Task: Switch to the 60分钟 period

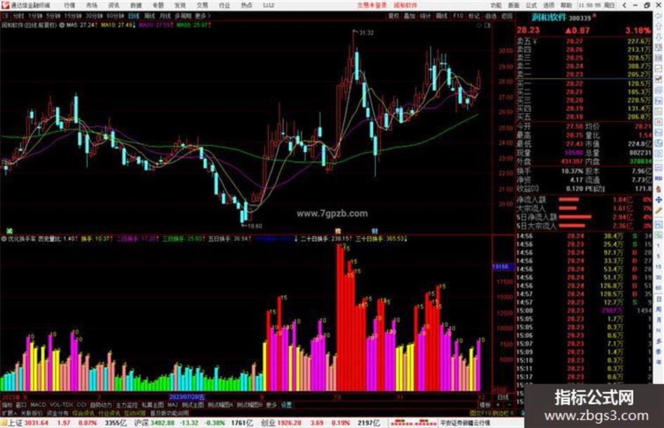Action: [x=115, y=15]
